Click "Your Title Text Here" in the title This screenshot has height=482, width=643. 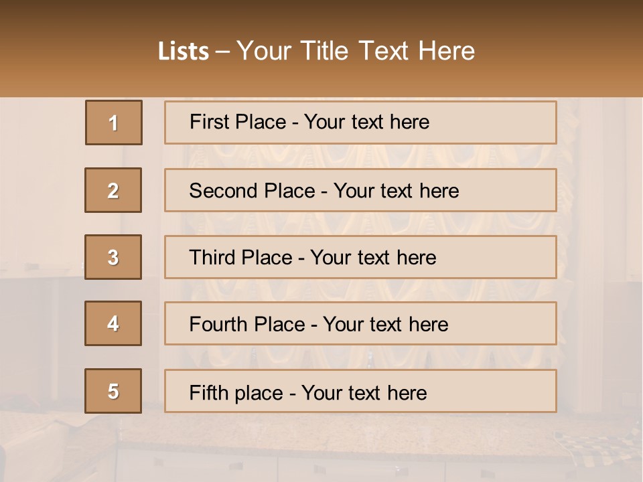(356, 51)
